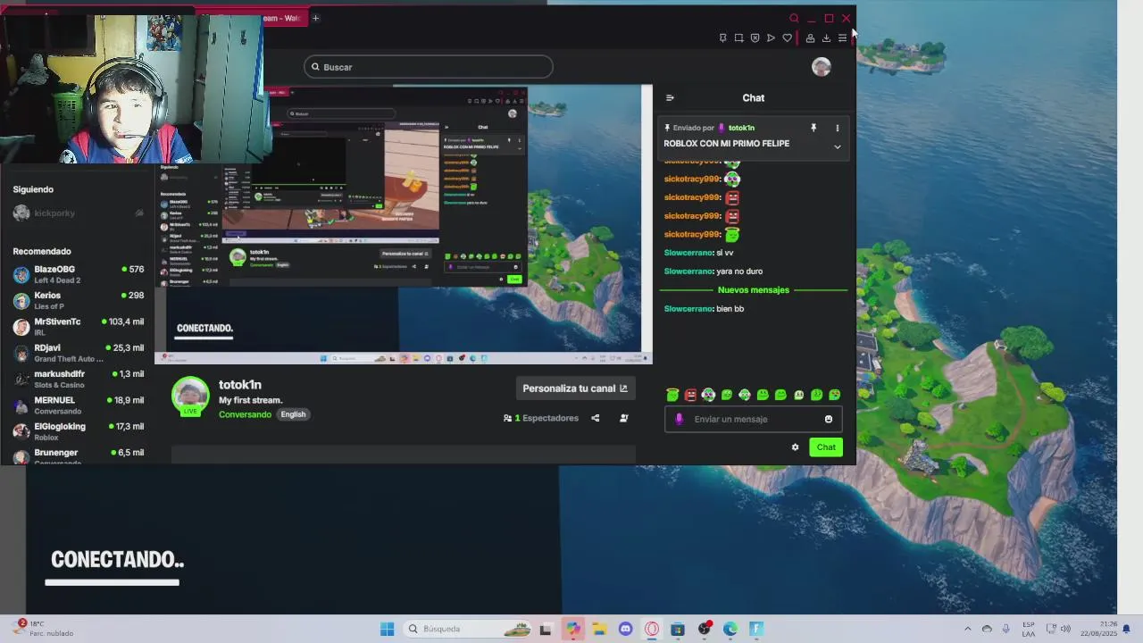
Task: Open Brunenger channel in sidebar
Action: [x=79, y=455]
